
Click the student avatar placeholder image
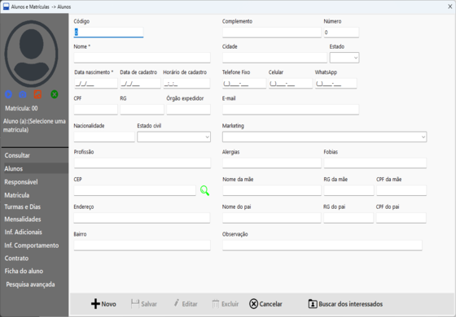pos(32,54)
